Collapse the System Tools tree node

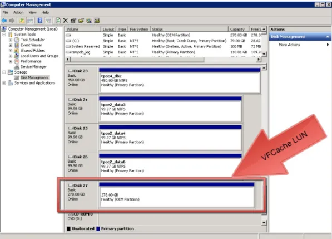click(x=4, y=35)
